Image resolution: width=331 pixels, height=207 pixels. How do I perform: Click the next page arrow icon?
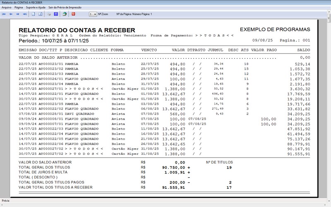click(x=18, y=14)
